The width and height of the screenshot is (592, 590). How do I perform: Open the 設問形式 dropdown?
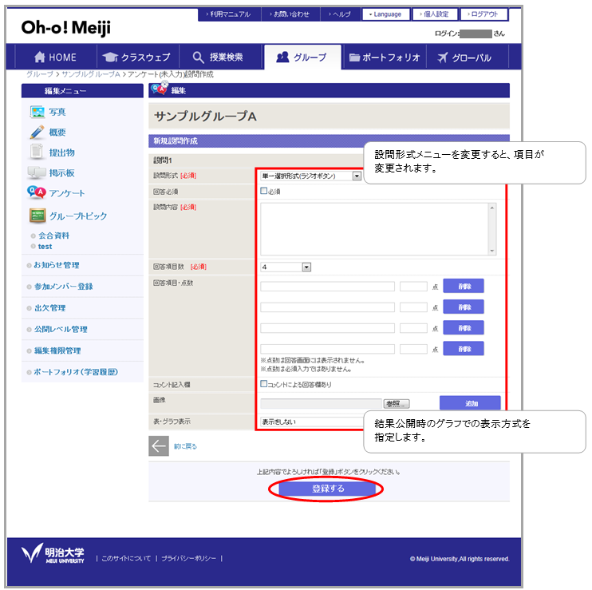tap(310, 176)
